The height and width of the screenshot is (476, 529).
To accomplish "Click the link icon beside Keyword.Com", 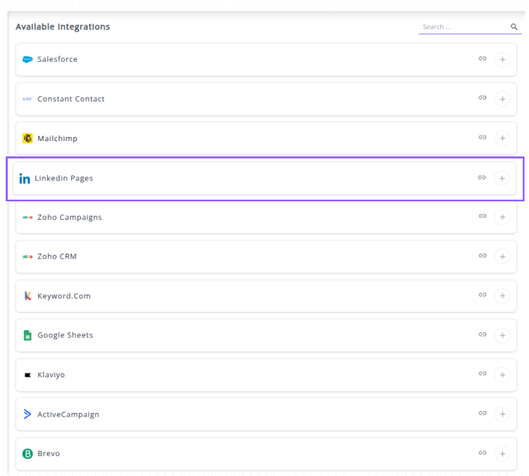I will [x=482, y=295].
